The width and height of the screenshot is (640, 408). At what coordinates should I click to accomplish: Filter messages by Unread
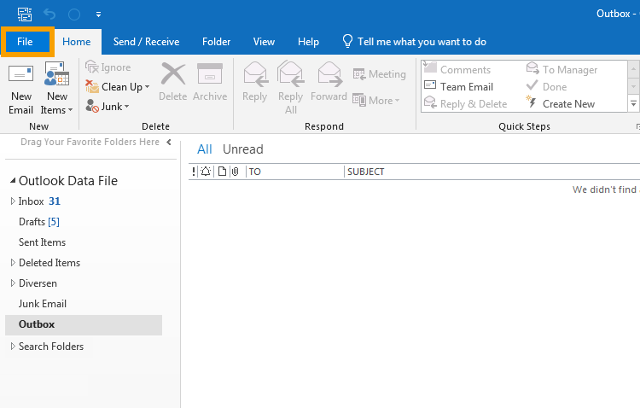(243, 149)
